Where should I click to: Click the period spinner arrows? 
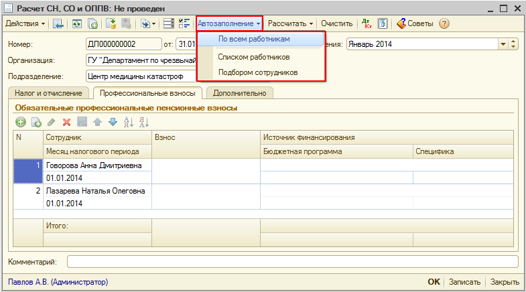[x=514, y=44]
